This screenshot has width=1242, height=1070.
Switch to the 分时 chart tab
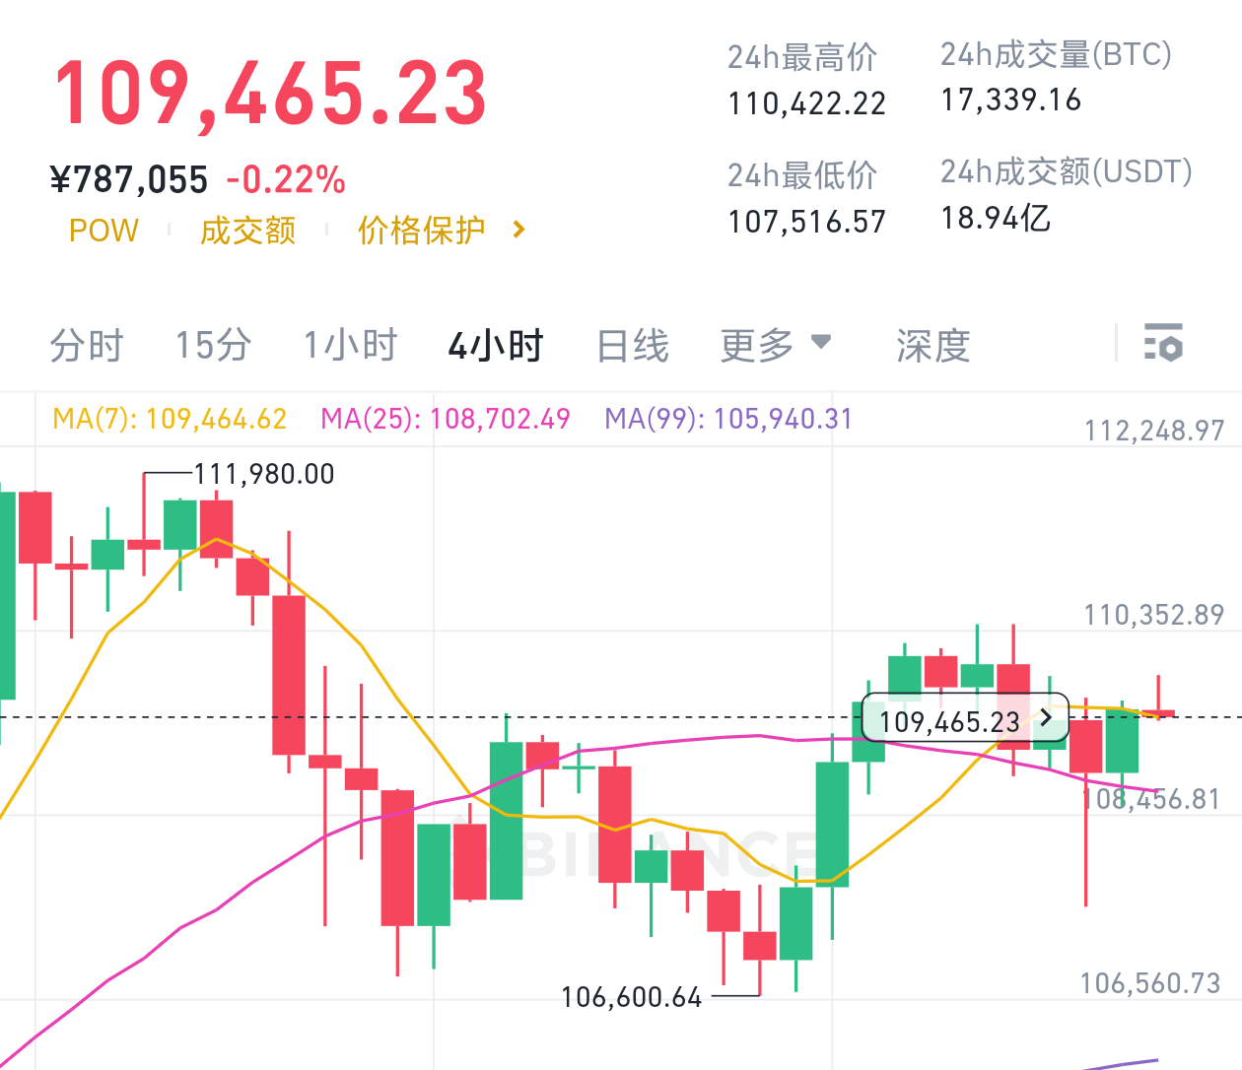pyautogui.click(x=87, y=346)
